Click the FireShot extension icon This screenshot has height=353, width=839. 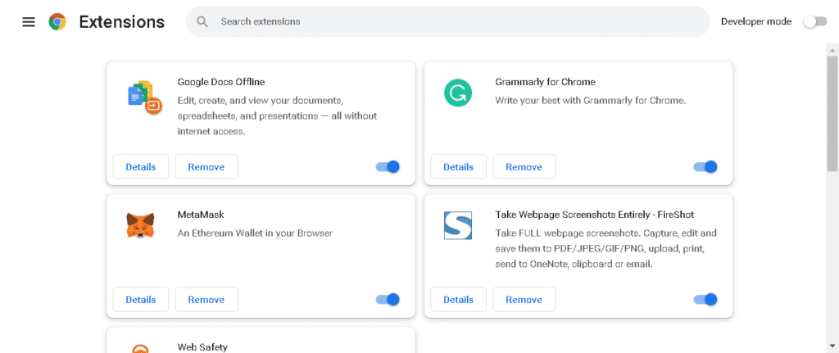[x=458, y=225]
